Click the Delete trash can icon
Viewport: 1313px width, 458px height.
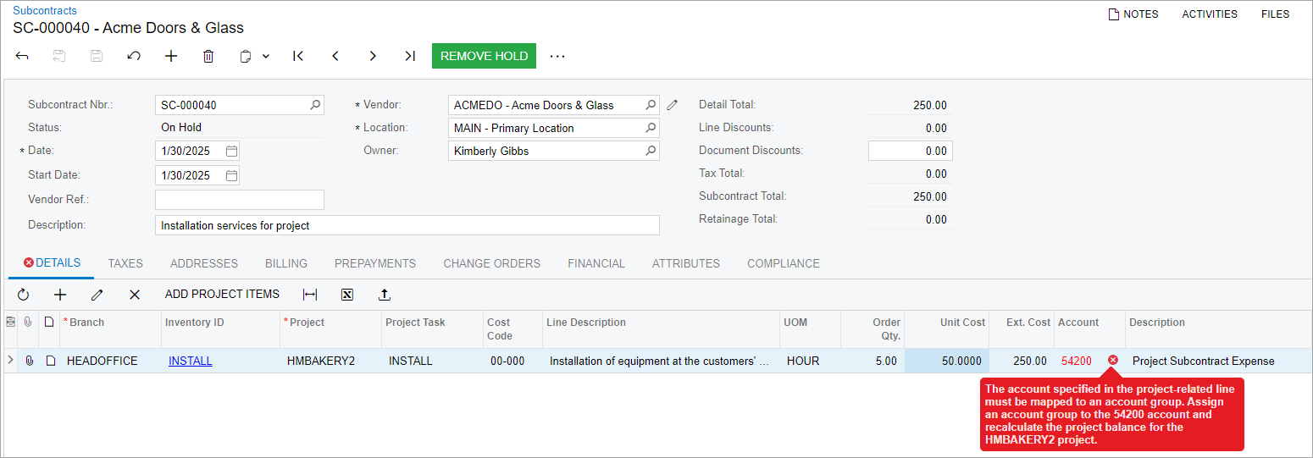208,56
